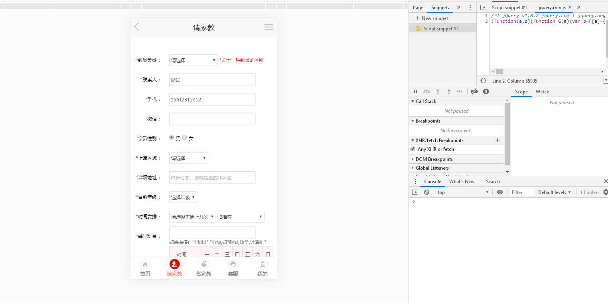The width and height of the screenshot is (608, 303).
Task: Click the Deactivate breakpoints icon
Action: tap(474, 91)
